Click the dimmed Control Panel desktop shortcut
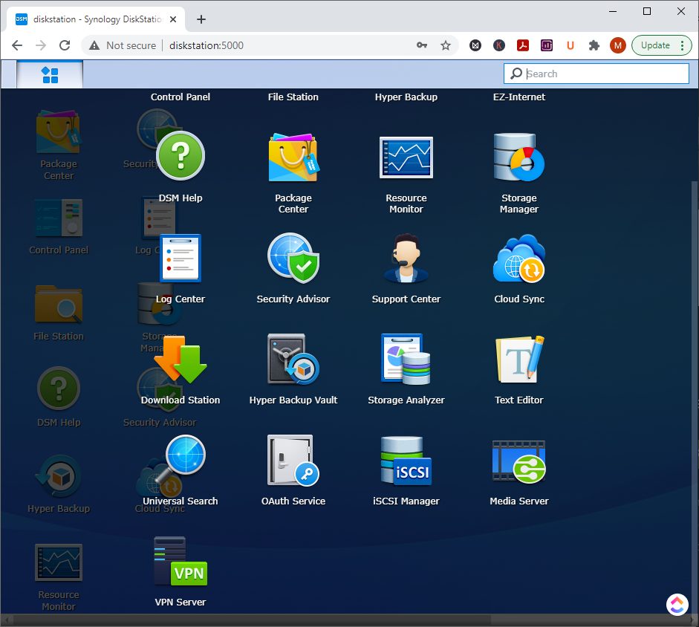This screenshot has height=627, width=699. pos(59,227)
